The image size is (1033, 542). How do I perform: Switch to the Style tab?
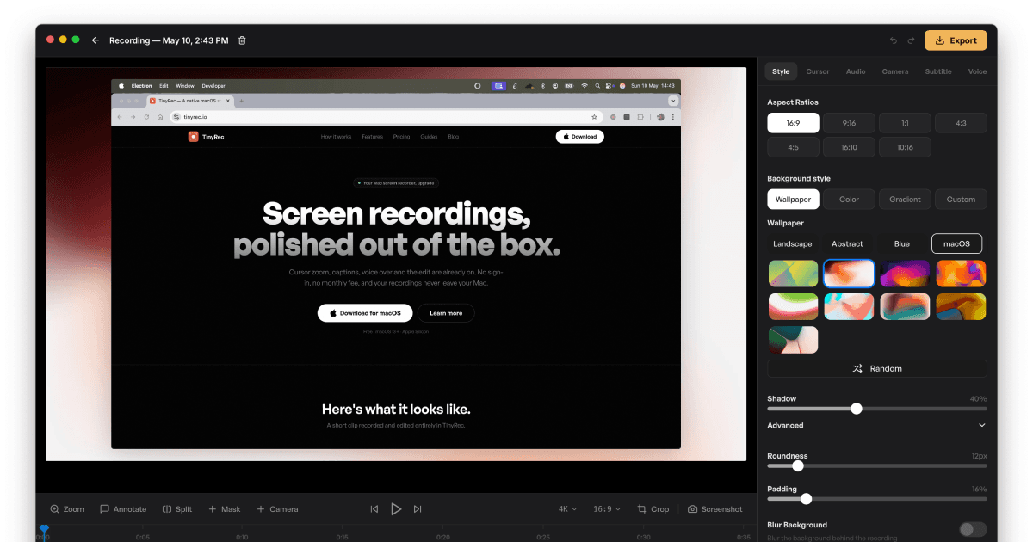point(781,71)
